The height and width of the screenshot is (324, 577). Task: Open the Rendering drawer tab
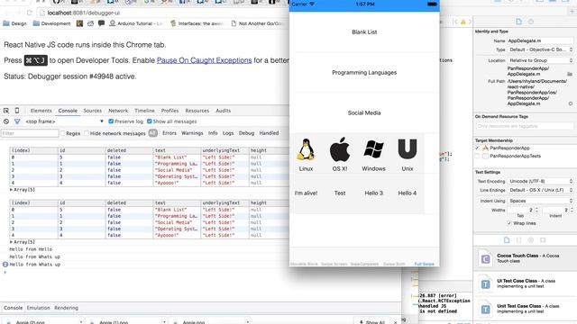[x=66, y=308]
